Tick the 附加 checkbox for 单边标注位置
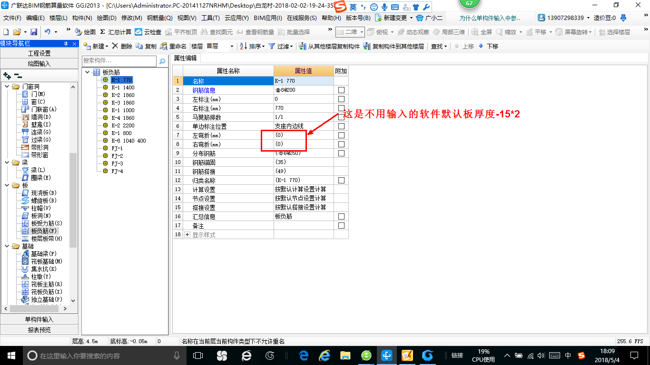The width and height of the screenshot is (650, 365). tap(341, 126)
